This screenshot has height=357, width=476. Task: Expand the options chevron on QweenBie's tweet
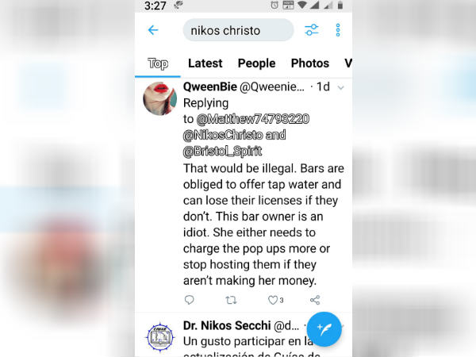click(340, 88)
